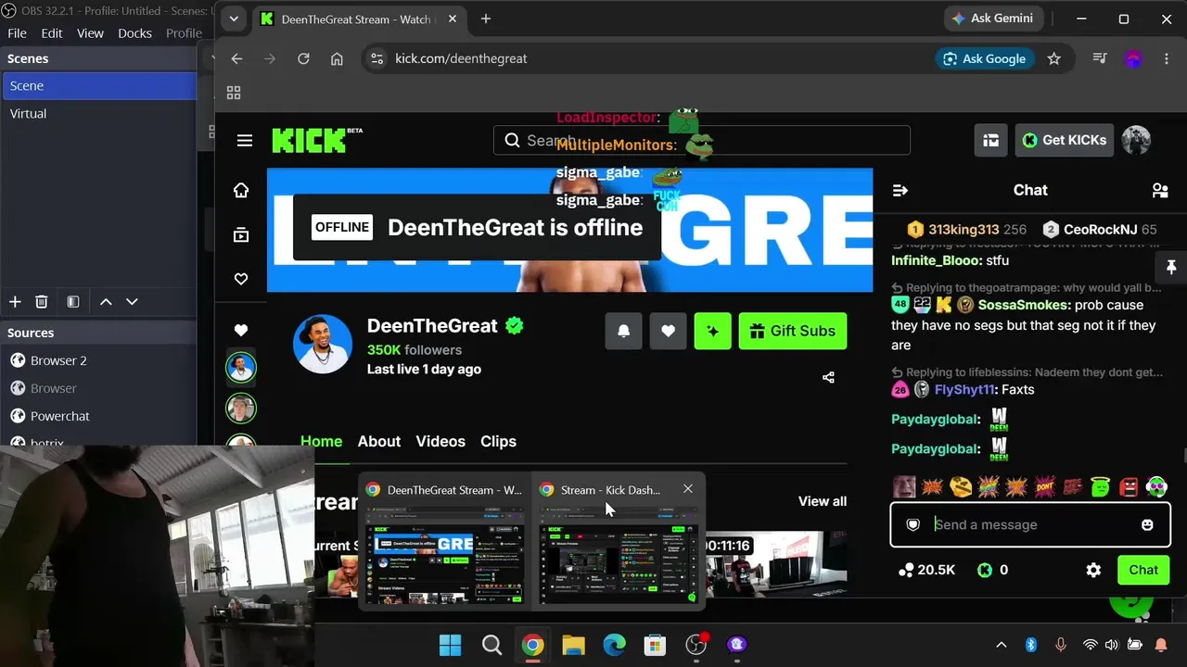Open chat settings gear
The width and height of the screenshot is (1187, 667).
[1093, 570]
